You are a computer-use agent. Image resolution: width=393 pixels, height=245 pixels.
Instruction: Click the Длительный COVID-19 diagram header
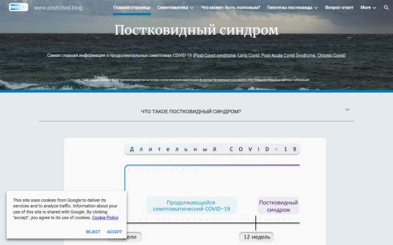pyautogui.click(x=212, y=149)
